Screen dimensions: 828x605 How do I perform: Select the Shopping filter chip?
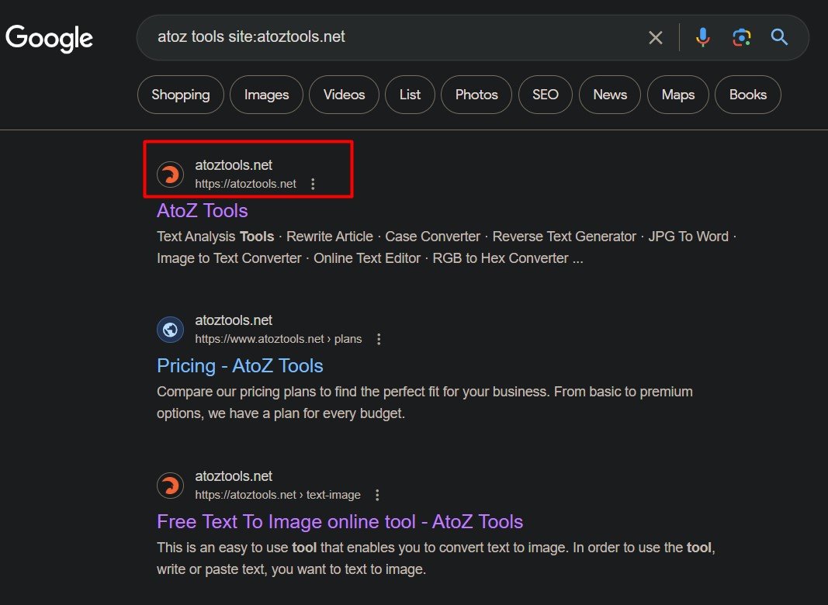click(x=180, y=95)
